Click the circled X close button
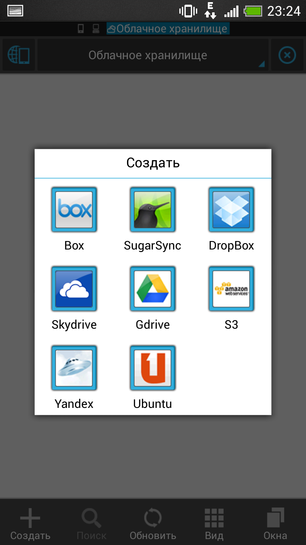This screenshot has height=545, width=306. tap(287, 55)
